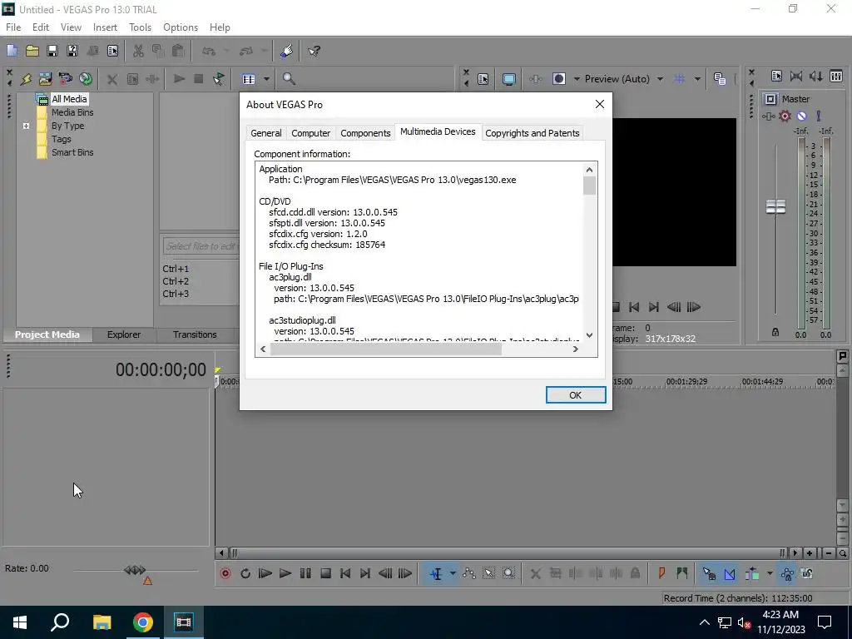Click the Save disk icon
This screenshot has width=852, height=639.
tap(52, 51)
